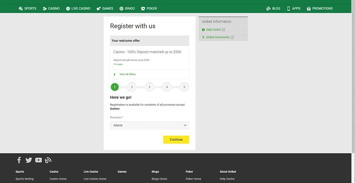Open Help Centre link in footer
The width and height of the screenshot is (355, 183).
click(x=227, y=179)
